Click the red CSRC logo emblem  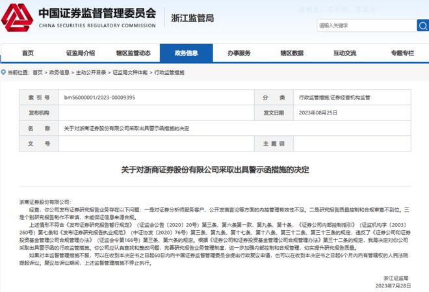click(x=17, y=18)
